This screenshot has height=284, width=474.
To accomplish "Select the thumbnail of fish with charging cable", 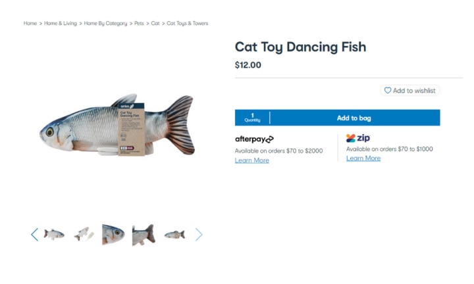I will 84,235.
